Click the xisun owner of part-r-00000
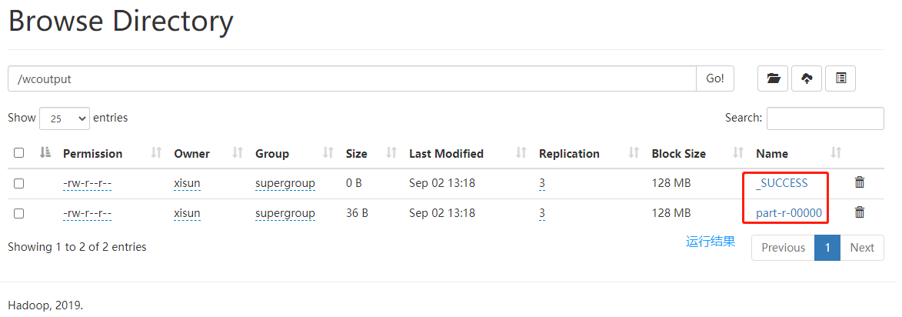 [x=187, y=213]
